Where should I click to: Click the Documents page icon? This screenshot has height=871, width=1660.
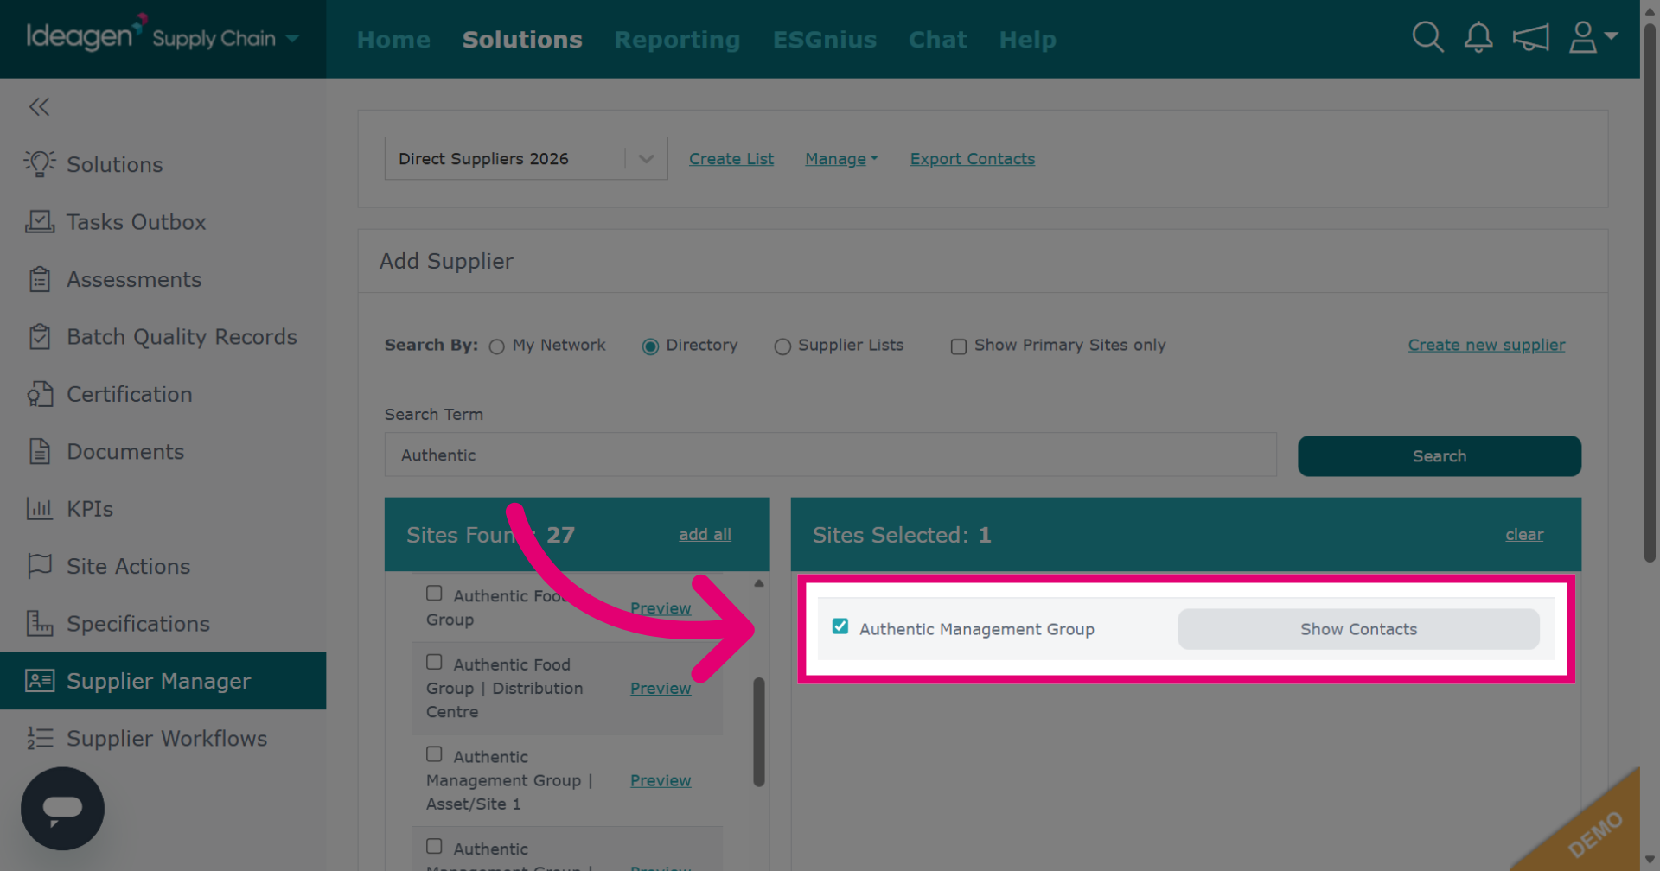(39, 451)
